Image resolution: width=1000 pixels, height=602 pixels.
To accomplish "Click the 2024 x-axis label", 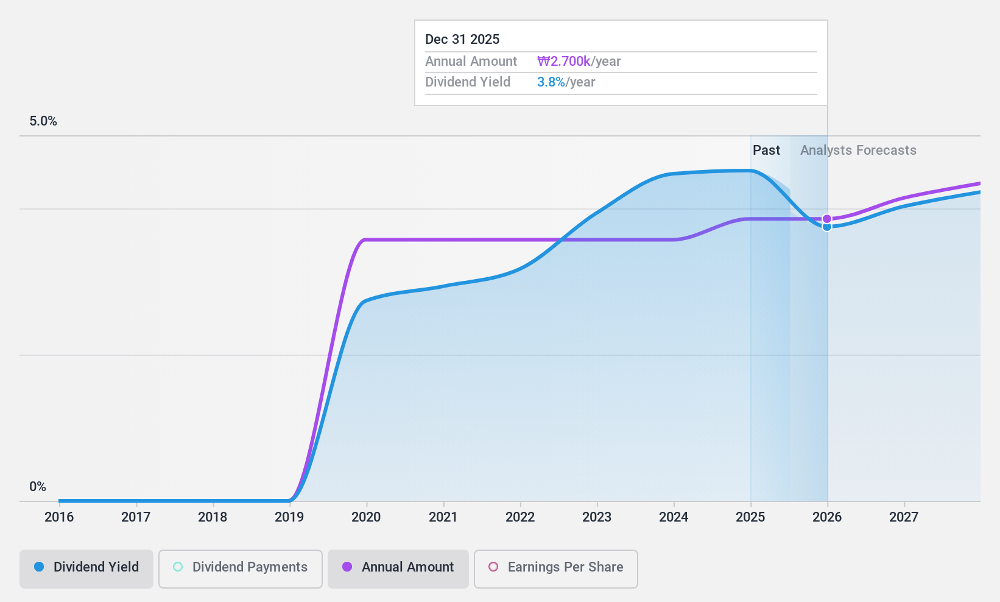I will tap(674, 517).
